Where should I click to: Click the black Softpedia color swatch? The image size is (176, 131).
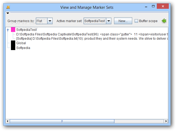[13, 48]
